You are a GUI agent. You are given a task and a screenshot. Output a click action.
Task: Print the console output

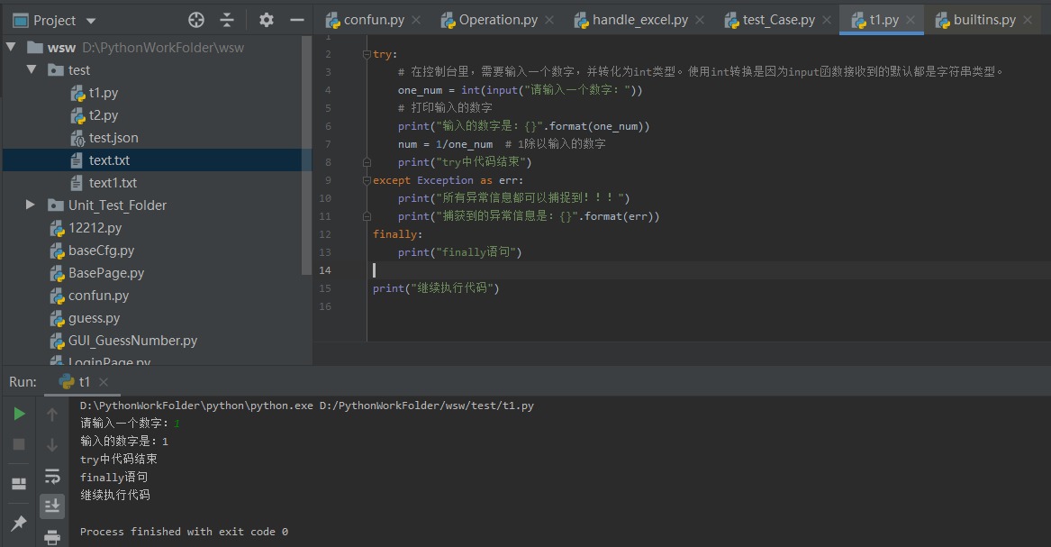pos(52,536)
